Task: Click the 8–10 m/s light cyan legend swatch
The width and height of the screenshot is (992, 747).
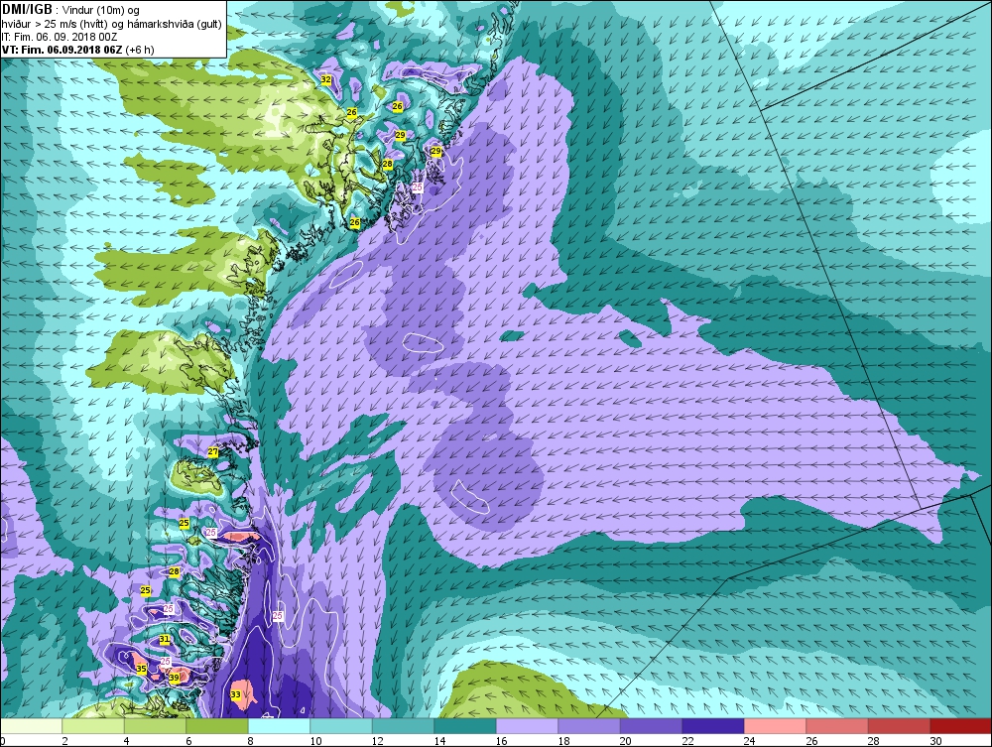Action: click(279, 725)
